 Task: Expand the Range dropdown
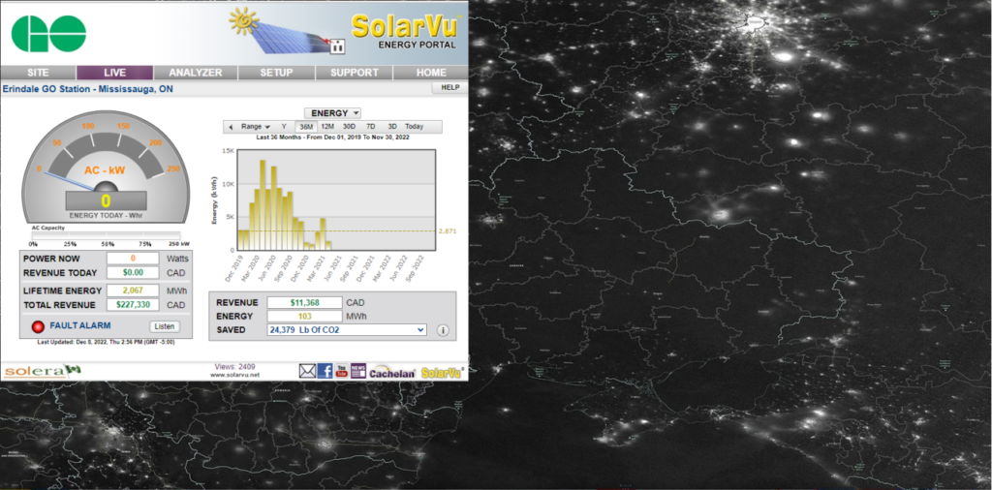point(256,127)
